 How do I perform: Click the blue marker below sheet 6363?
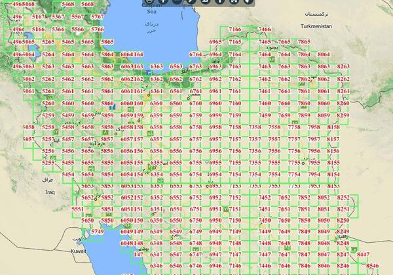149,73
